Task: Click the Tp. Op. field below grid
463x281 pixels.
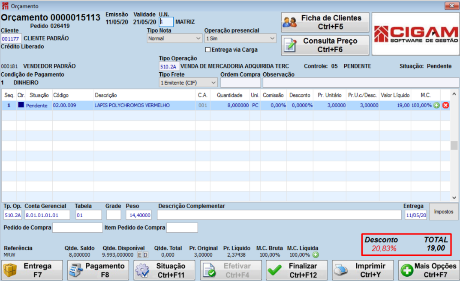Action: 13,215
